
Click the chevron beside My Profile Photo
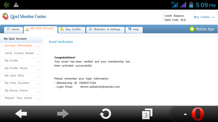[x=38, y=69]
